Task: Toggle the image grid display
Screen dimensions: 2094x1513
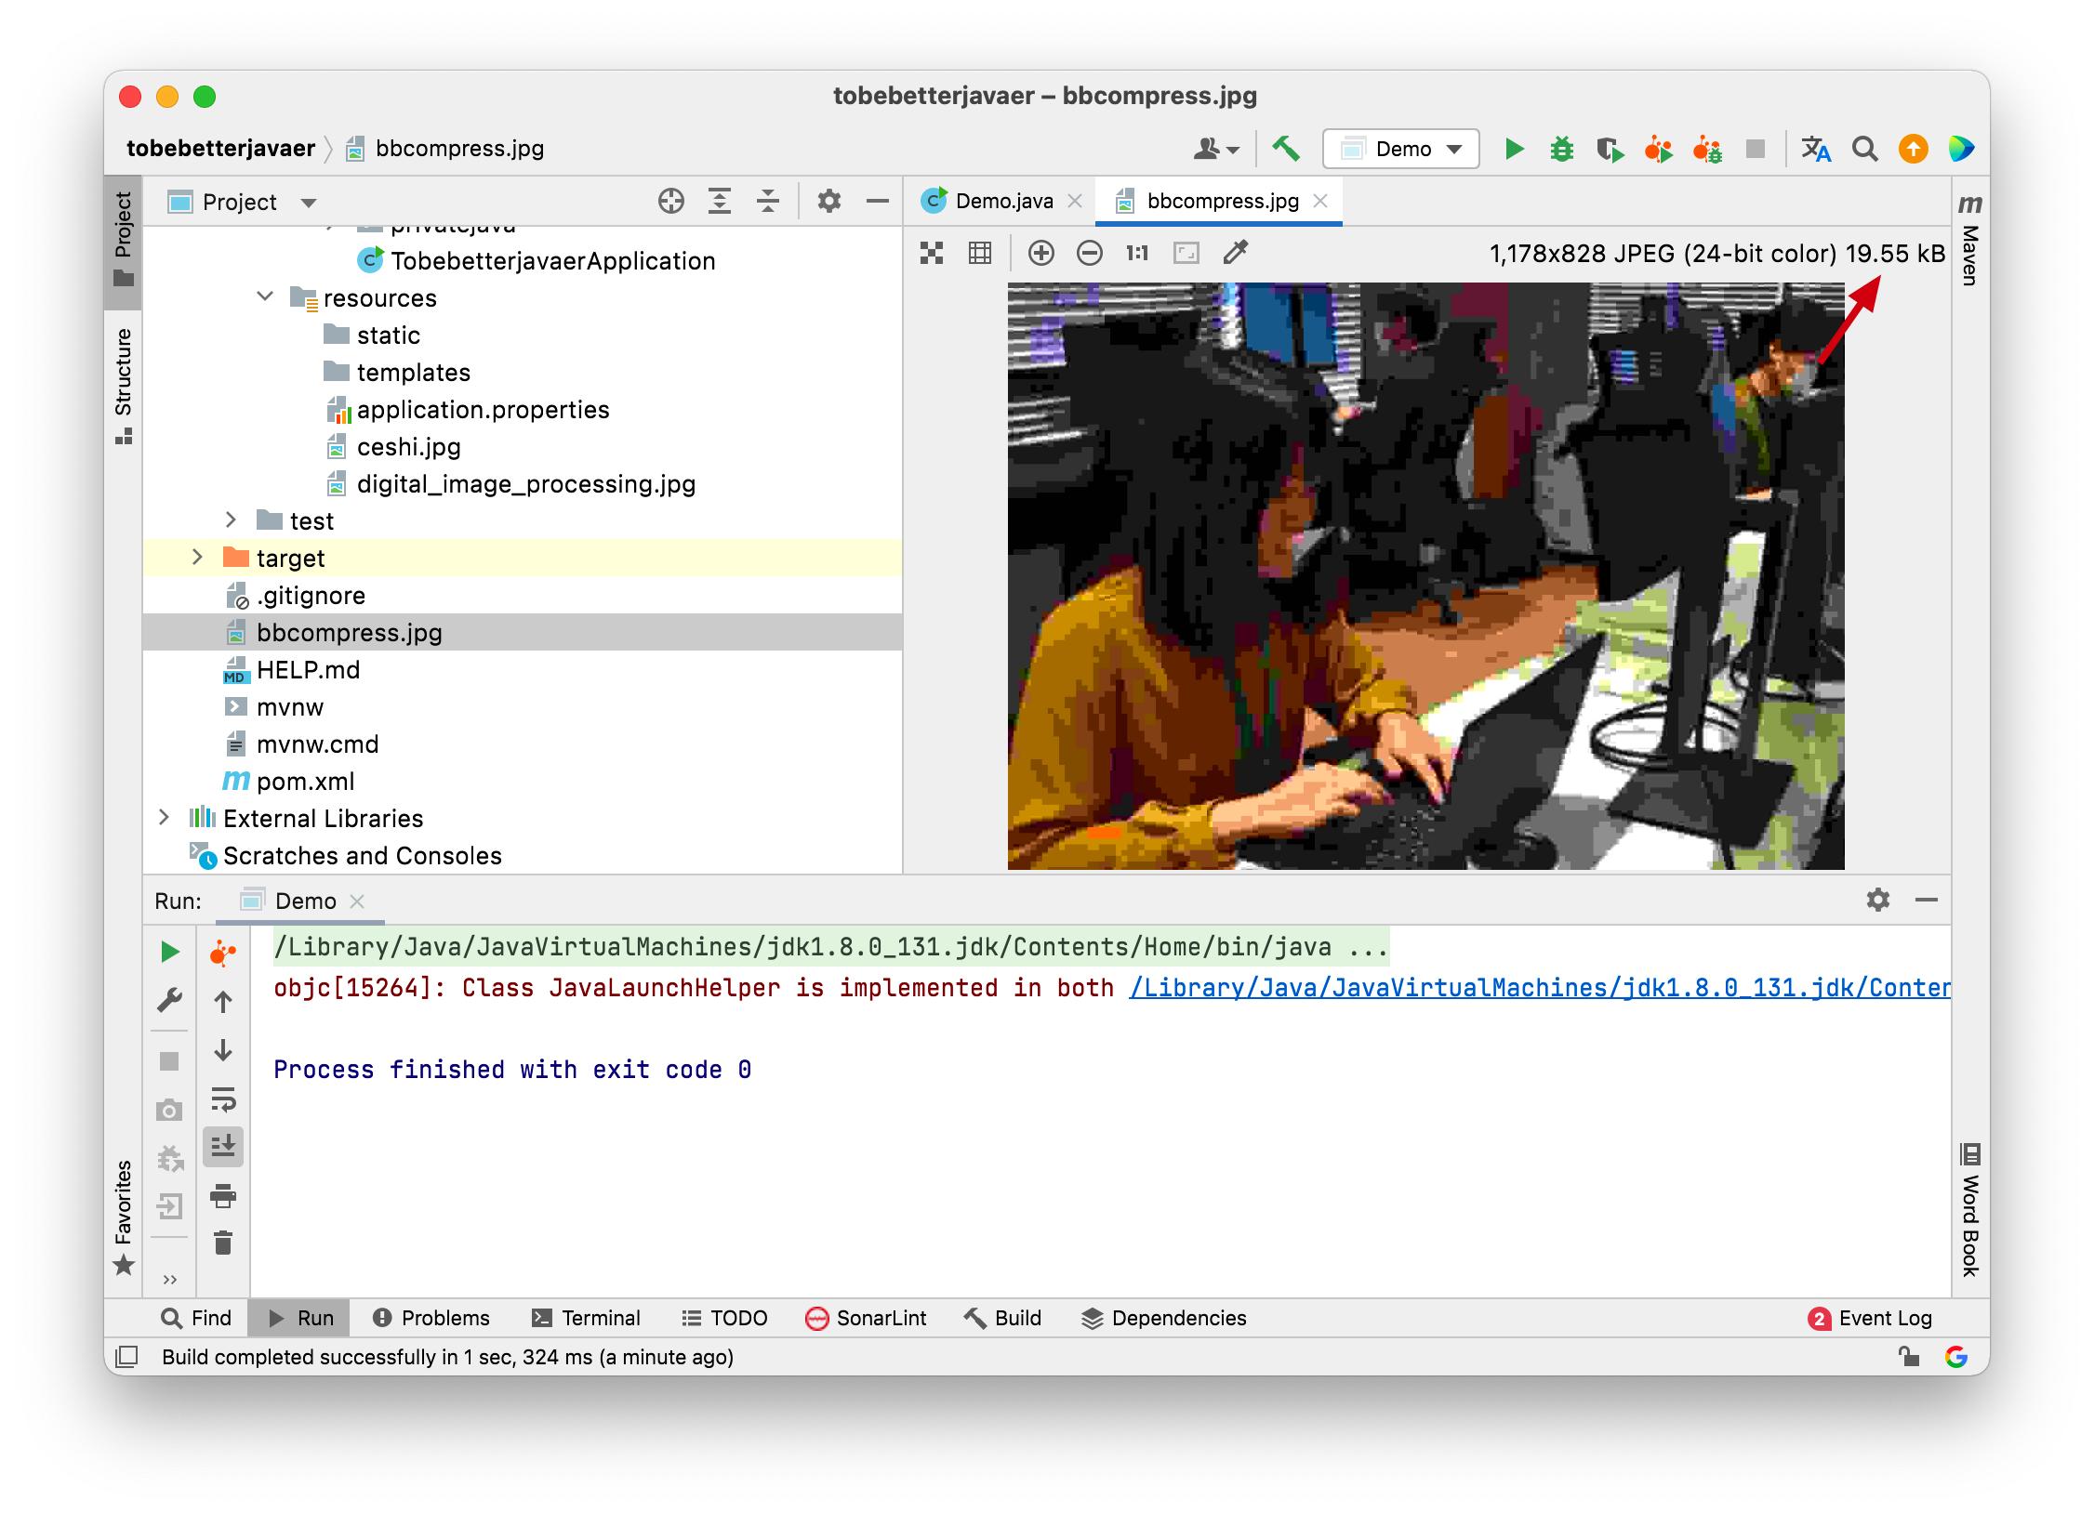Action: click(980, 253)
